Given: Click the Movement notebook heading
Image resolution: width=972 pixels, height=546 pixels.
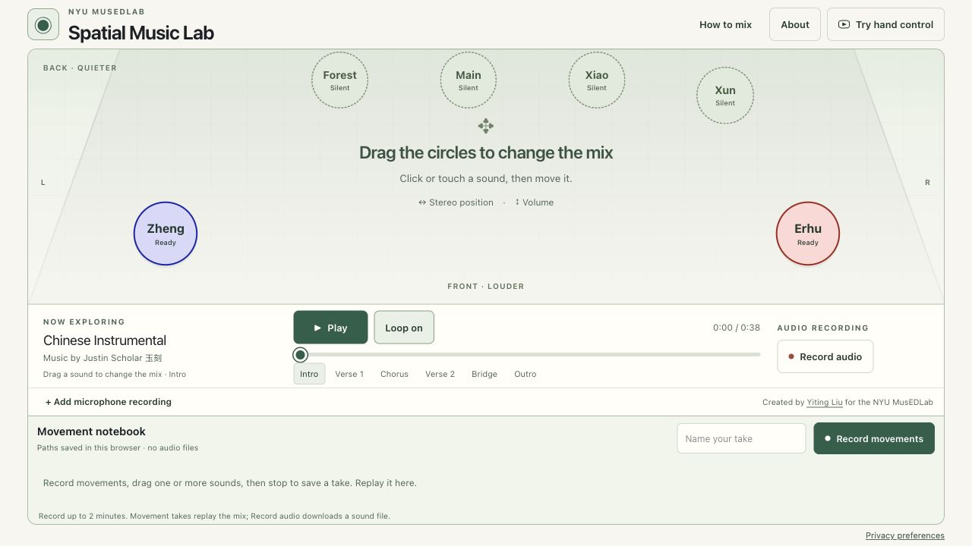Looking at the screenshot, I should tap(91, 431).
